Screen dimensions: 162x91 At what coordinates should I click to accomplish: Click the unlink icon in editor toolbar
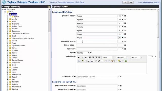pos(123,61)
